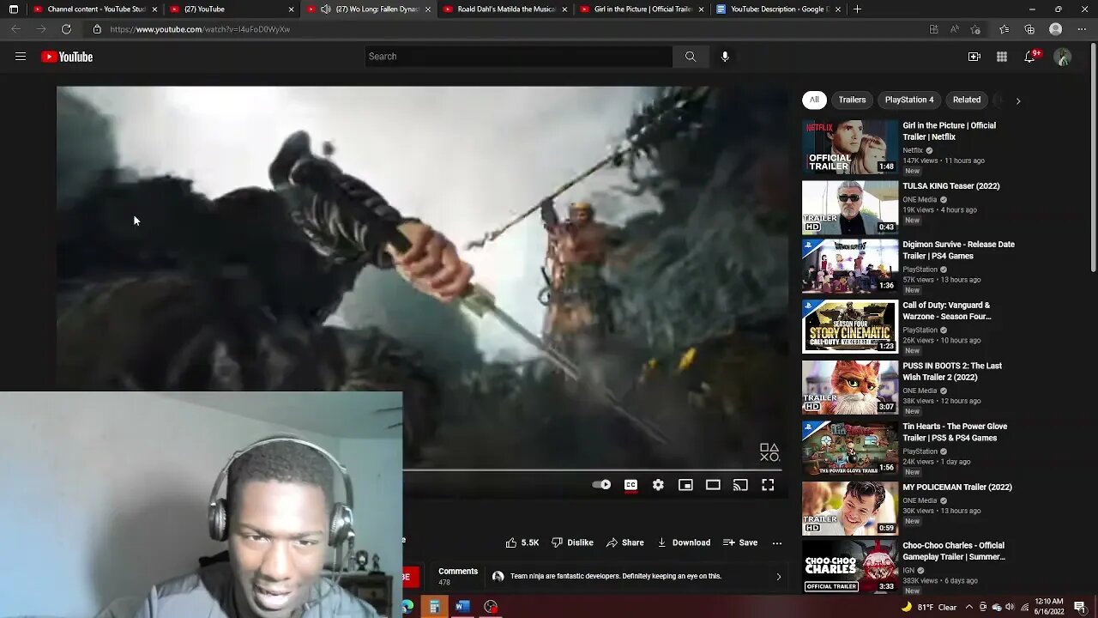1098x618 pixels.
Task: Open a new browser tab
Action: point(857,9)
